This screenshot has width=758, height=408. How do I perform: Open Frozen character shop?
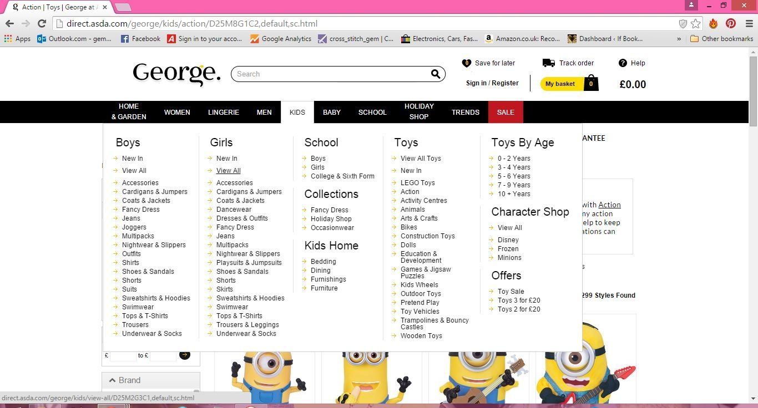click(508, 249)
